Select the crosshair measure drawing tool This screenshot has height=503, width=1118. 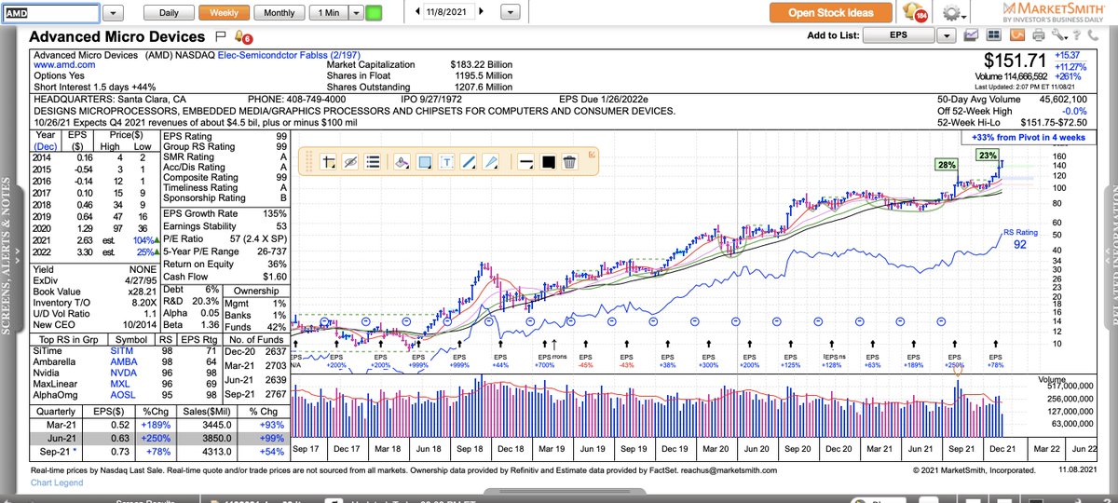(x=329, y=161)
